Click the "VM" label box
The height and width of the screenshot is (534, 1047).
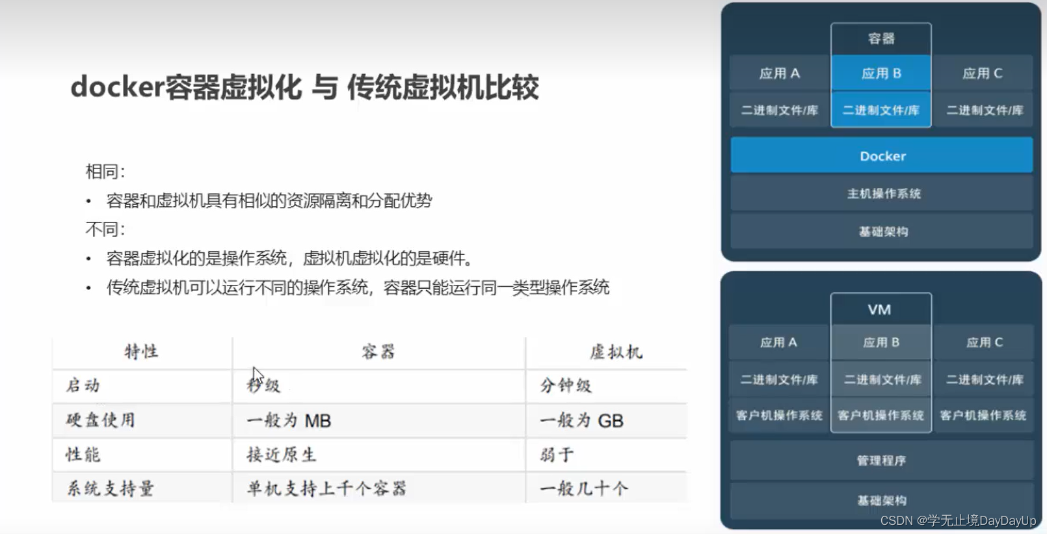point(881,310)
